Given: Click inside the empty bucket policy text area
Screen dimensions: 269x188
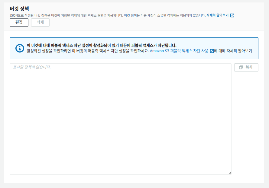Looking at the screenshot, I should [120, 119].
